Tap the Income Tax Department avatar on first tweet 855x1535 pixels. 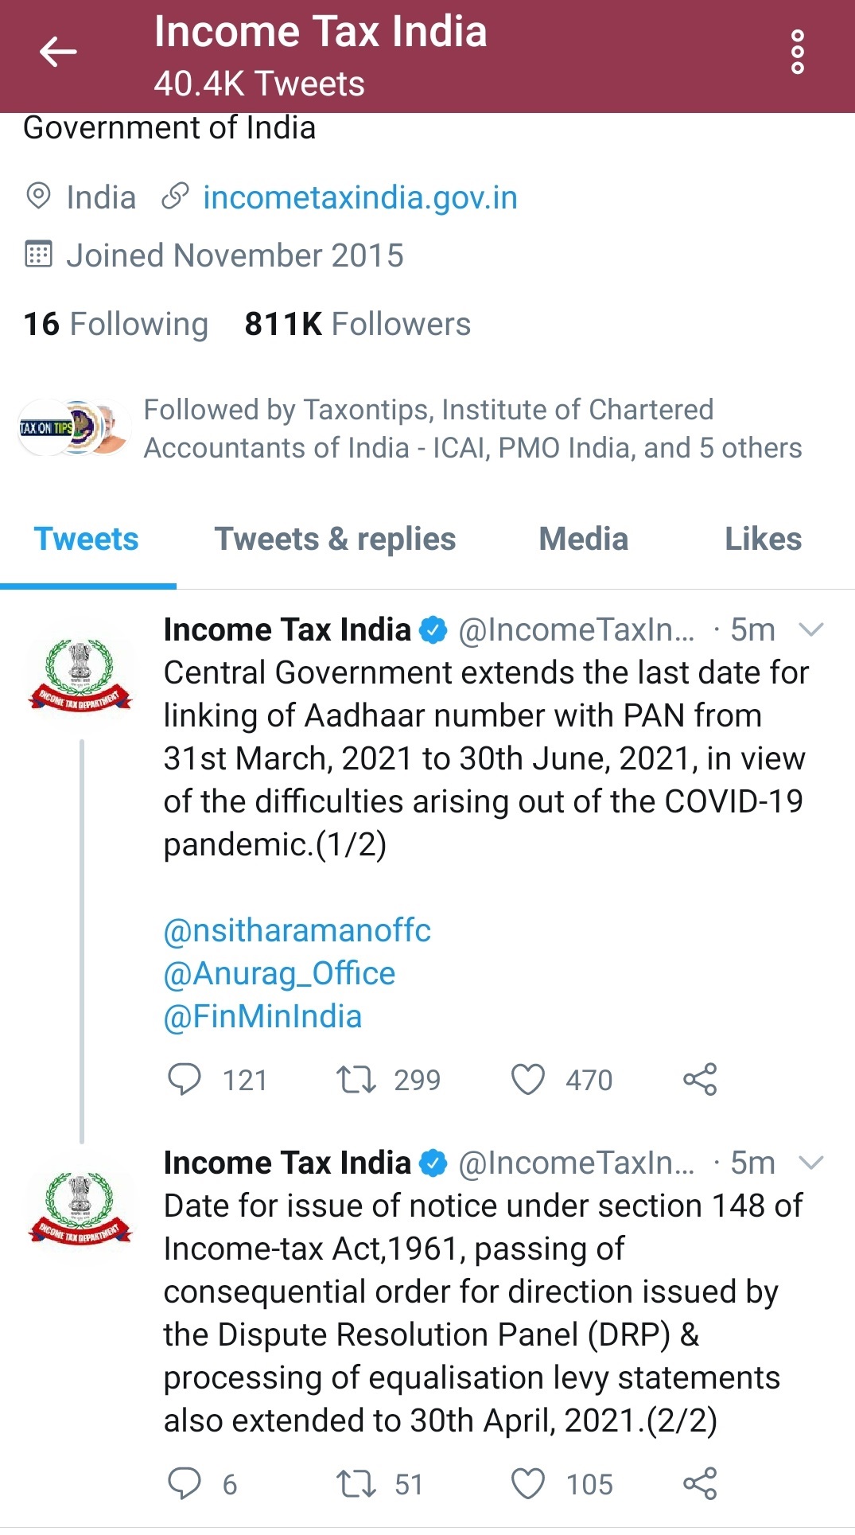(x=80, y=673)
